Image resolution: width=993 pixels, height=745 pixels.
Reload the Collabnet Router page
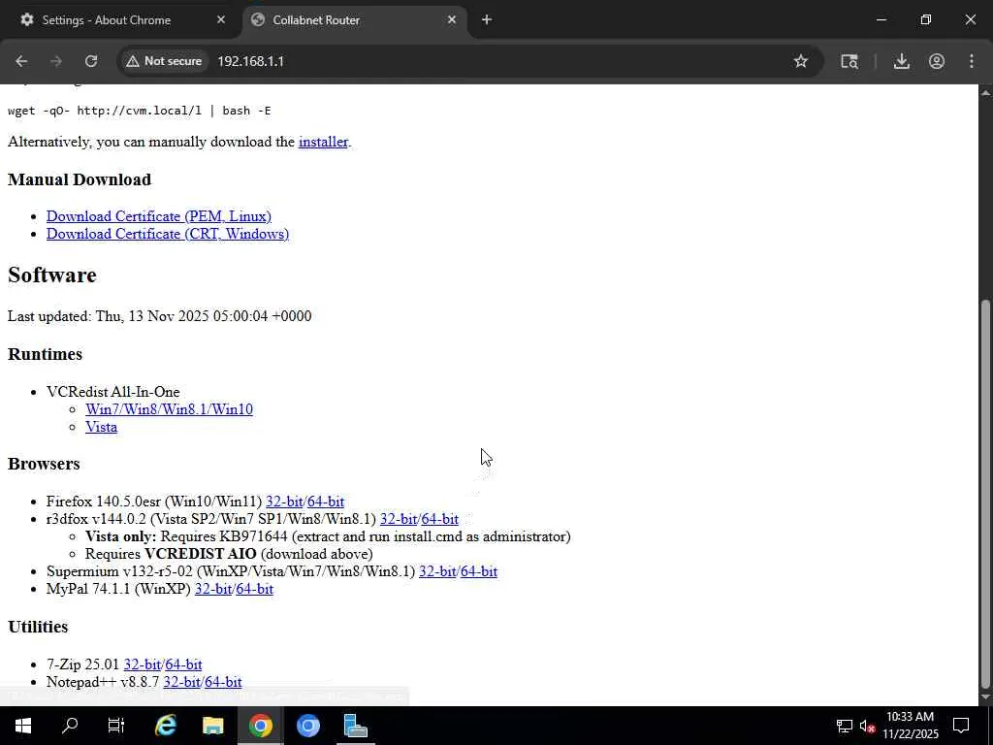(x=91, y=61)
